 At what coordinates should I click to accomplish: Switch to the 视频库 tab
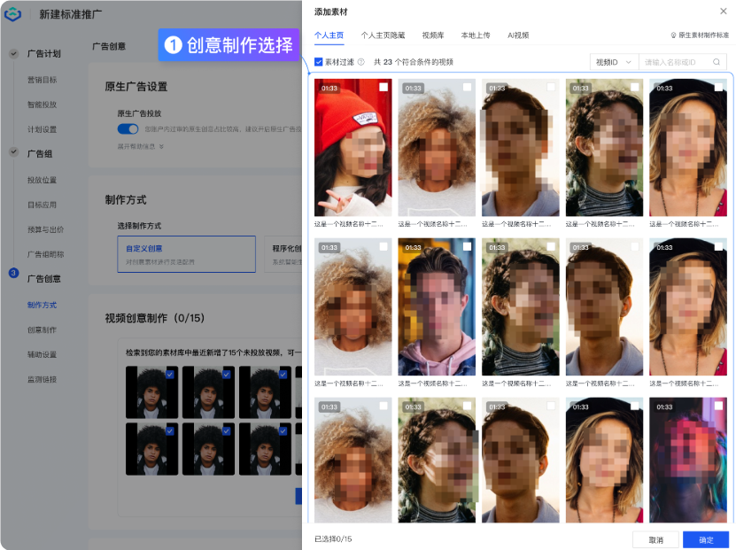coord(433,35)
